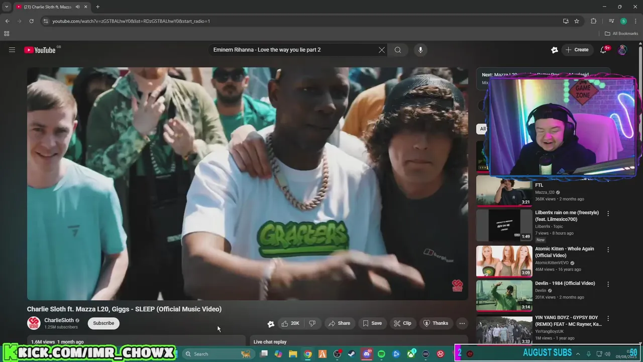This screenshot has width=643, height=362.
Task: Open a new browser tab
Action: [x=97, y=7]
